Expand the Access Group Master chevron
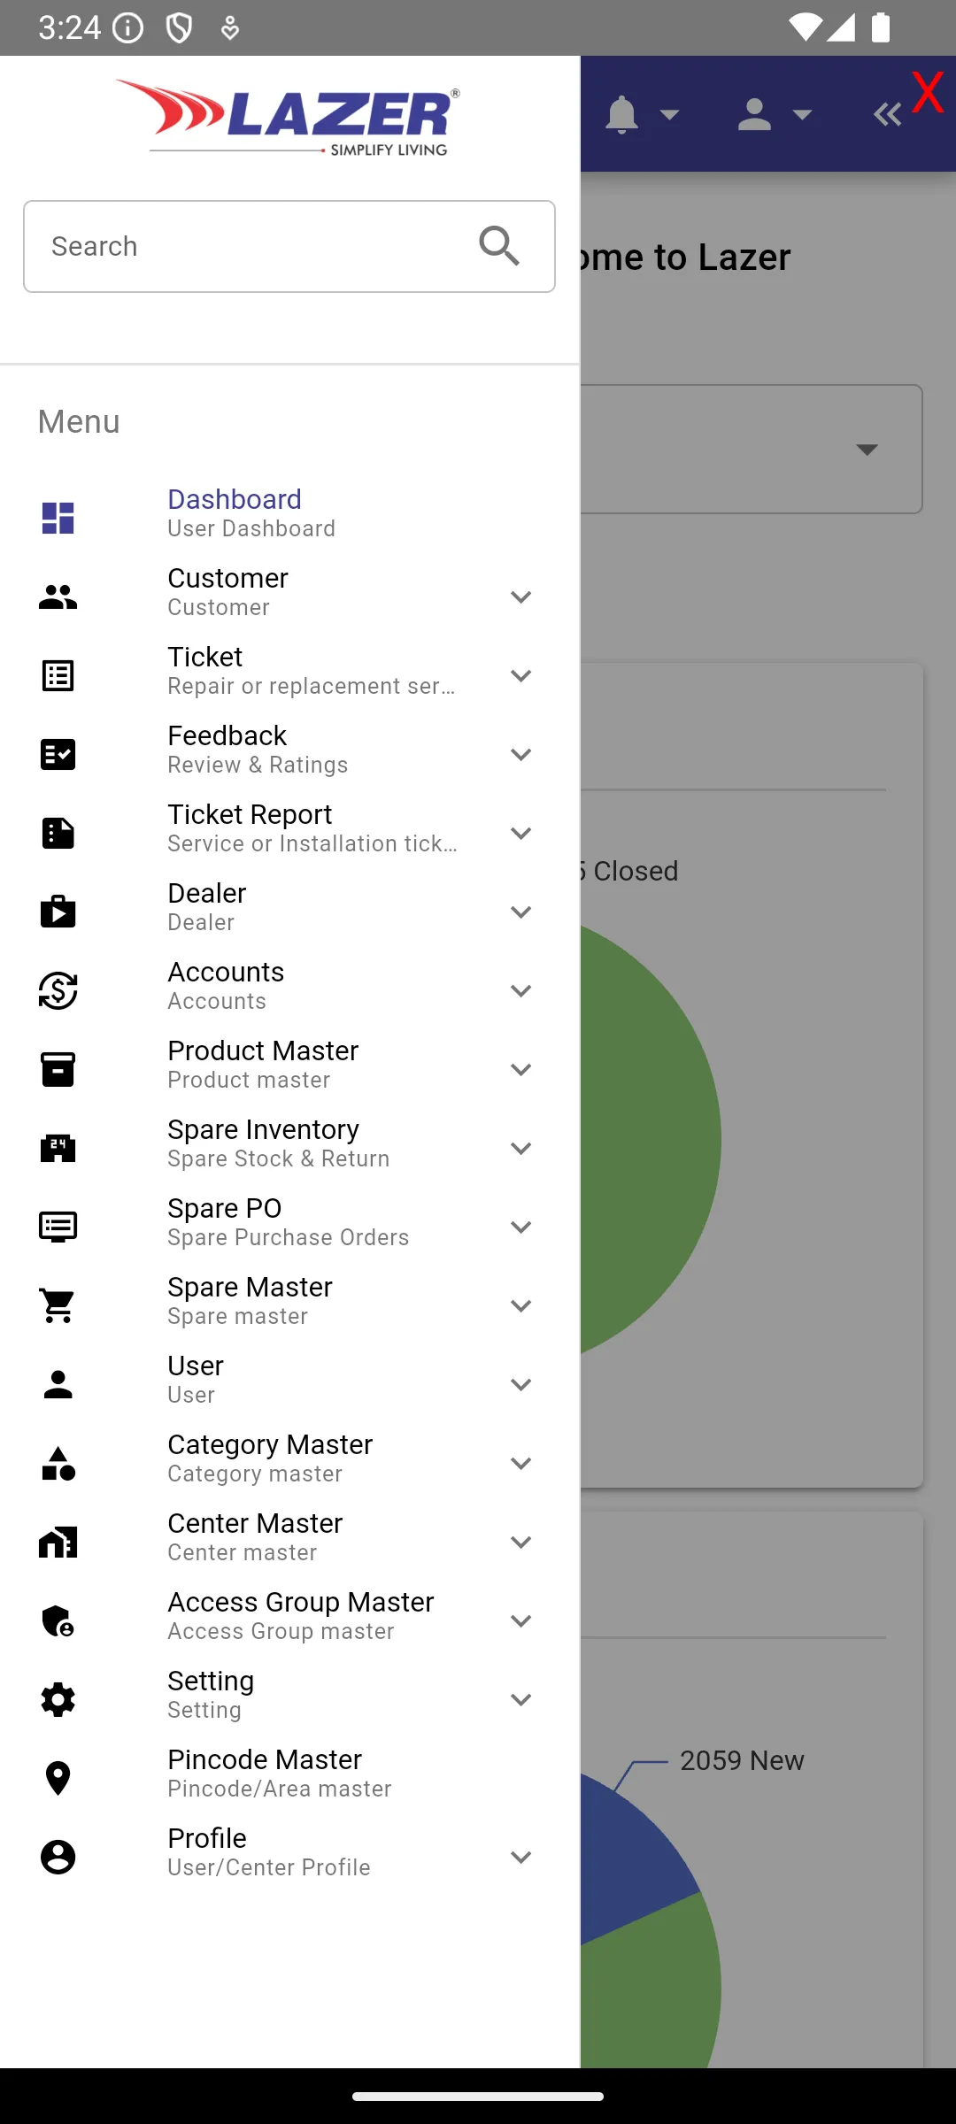This screenshot has width=956, height=2124. (521, 1621)
